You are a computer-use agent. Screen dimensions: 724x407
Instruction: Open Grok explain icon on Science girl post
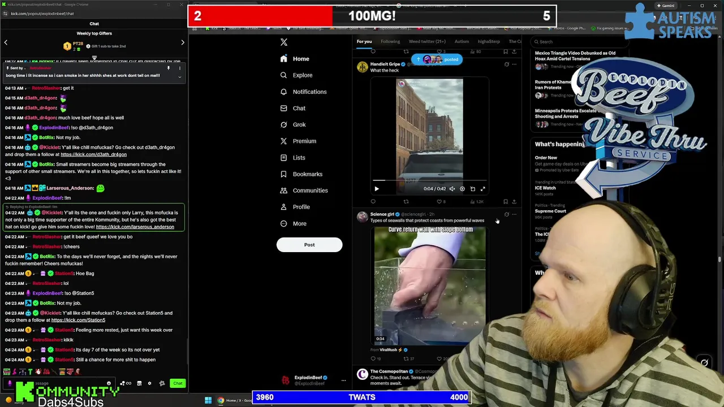[506, 214]
